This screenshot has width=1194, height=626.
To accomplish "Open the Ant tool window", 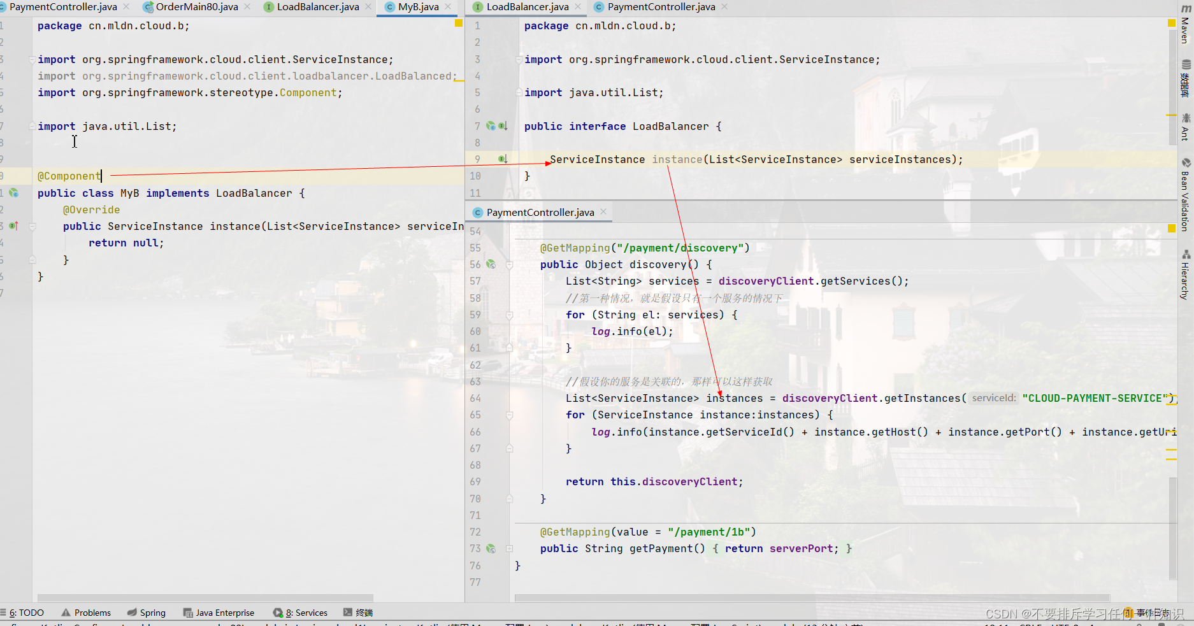I will click(1185, 127).
